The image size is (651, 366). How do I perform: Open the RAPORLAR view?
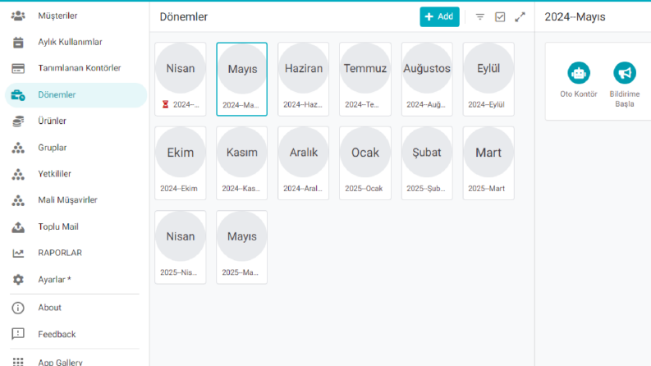pos(60,253)
